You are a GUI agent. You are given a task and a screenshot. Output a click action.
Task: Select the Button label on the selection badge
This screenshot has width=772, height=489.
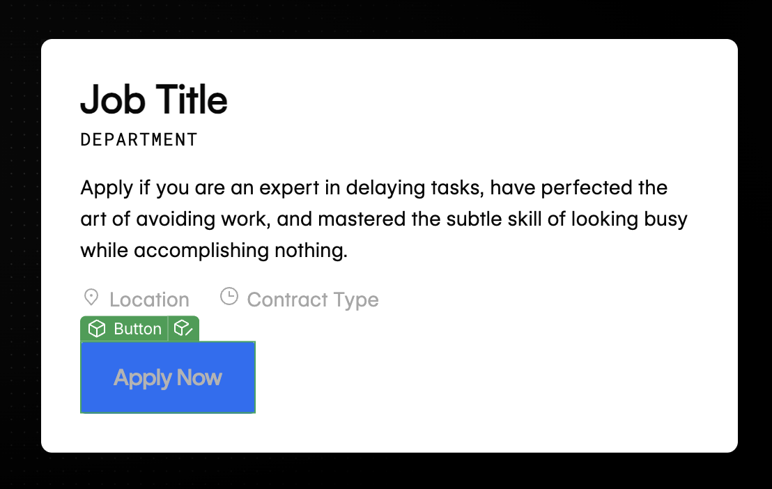[137, 328]
